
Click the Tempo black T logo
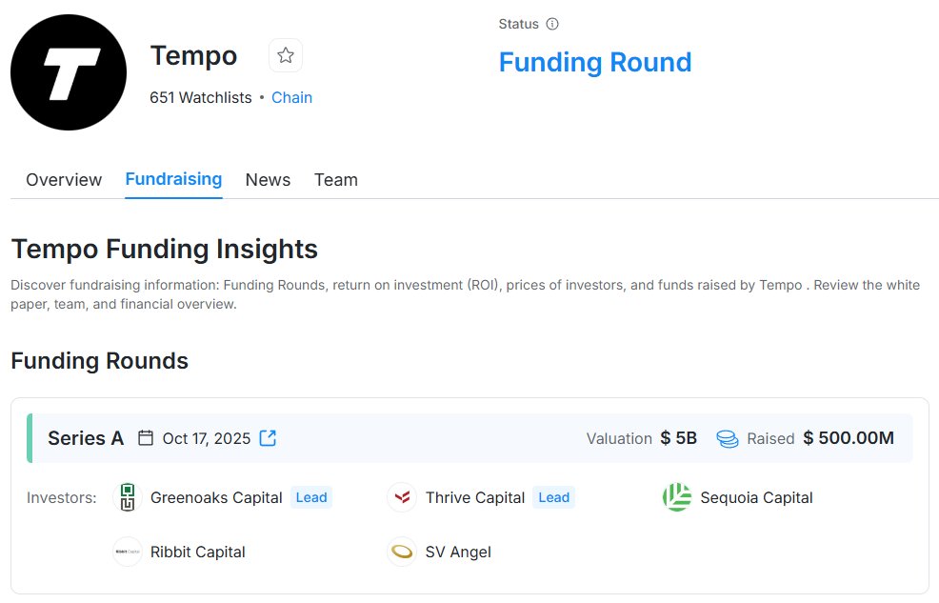[69, 72]
